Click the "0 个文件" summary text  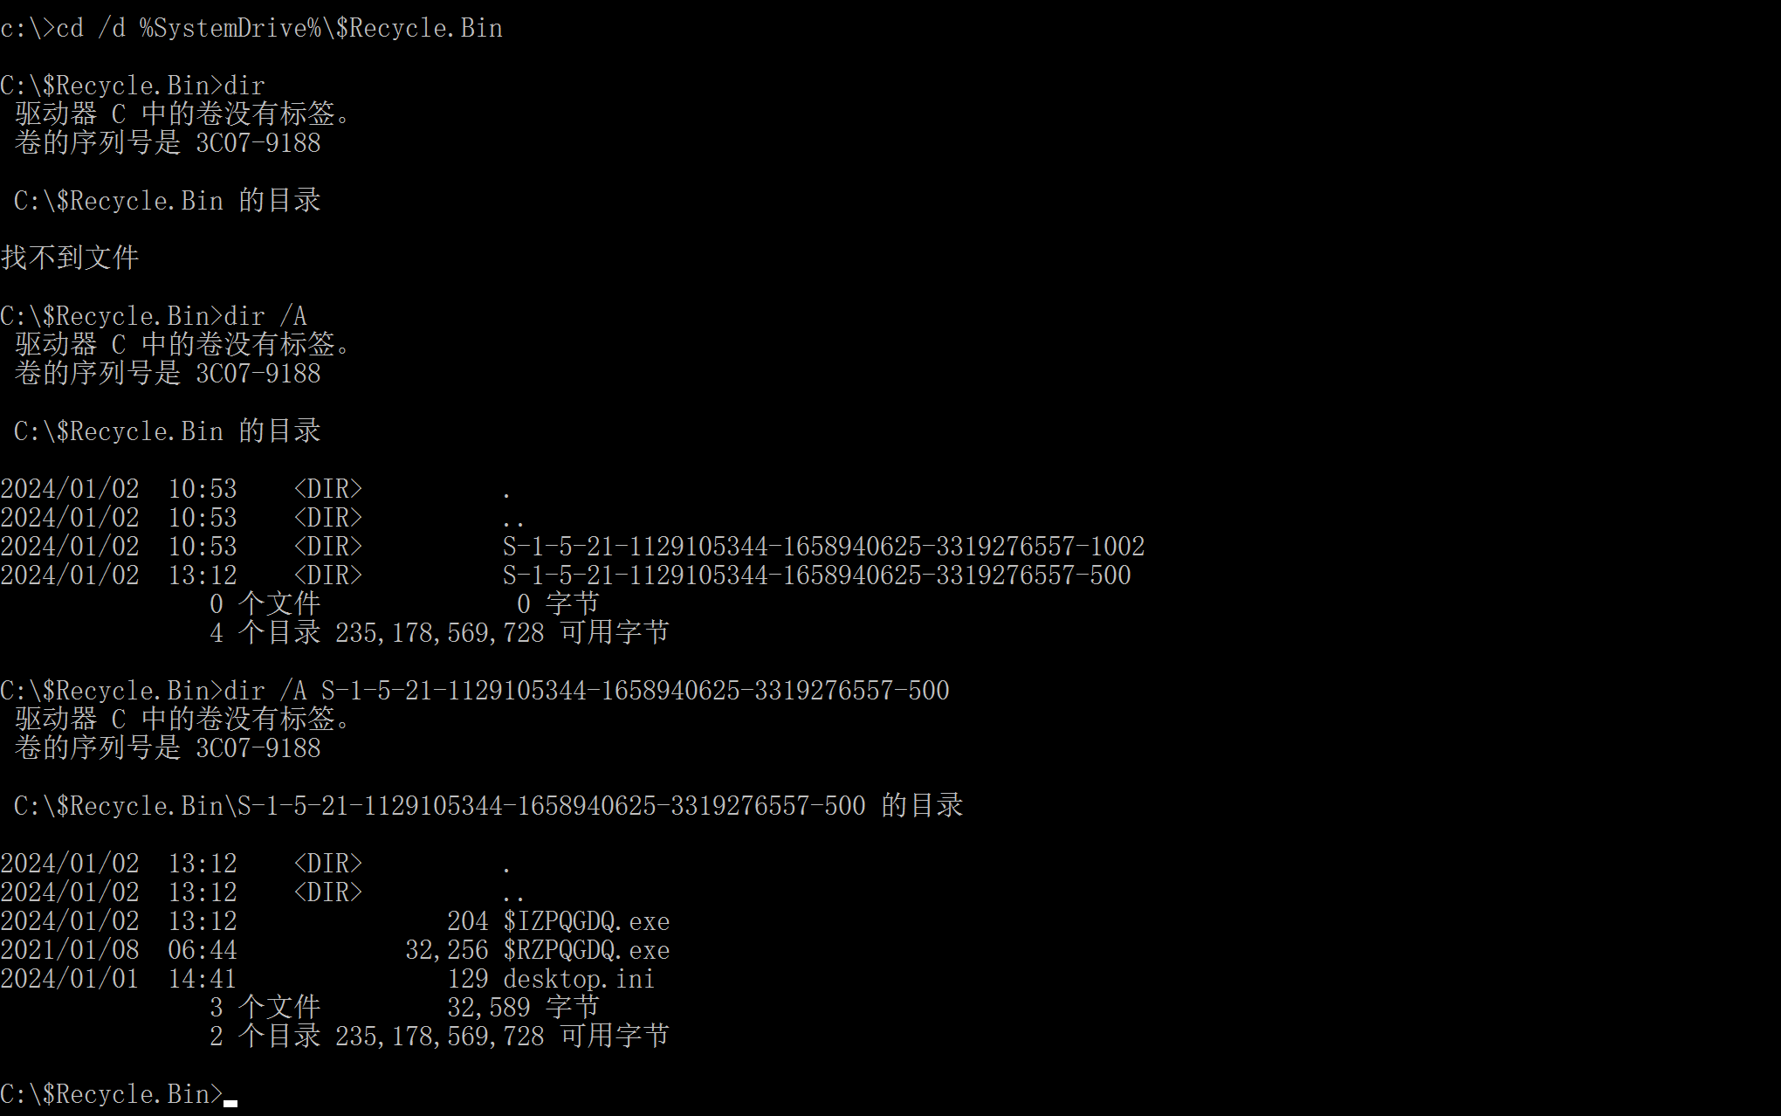pos(265,604)
